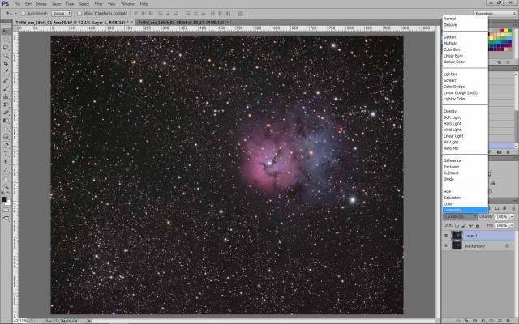The height and width of the screenshot is (324, 519).
Task: Enable the Auto-Select checkbox
Action: [23, 15]
